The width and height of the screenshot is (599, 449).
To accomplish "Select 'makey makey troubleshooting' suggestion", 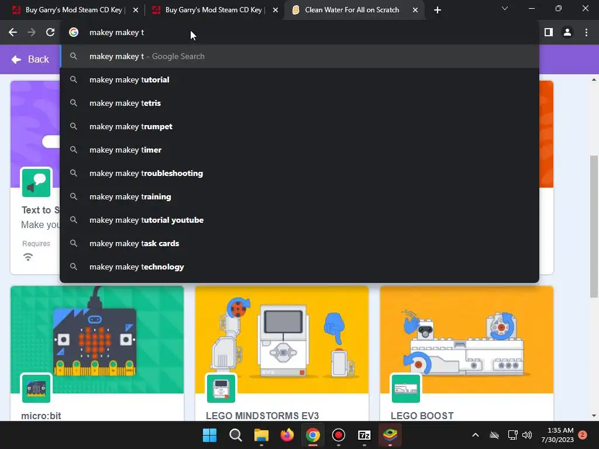I will pos(299,173).
